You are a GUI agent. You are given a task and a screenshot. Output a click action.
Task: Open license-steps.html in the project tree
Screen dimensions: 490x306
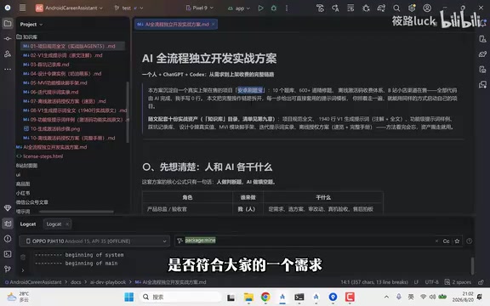[x=40, y=156]
